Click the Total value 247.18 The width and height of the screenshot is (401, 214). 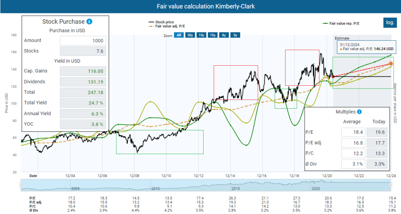pyautogui.click(x=83, y=92)
